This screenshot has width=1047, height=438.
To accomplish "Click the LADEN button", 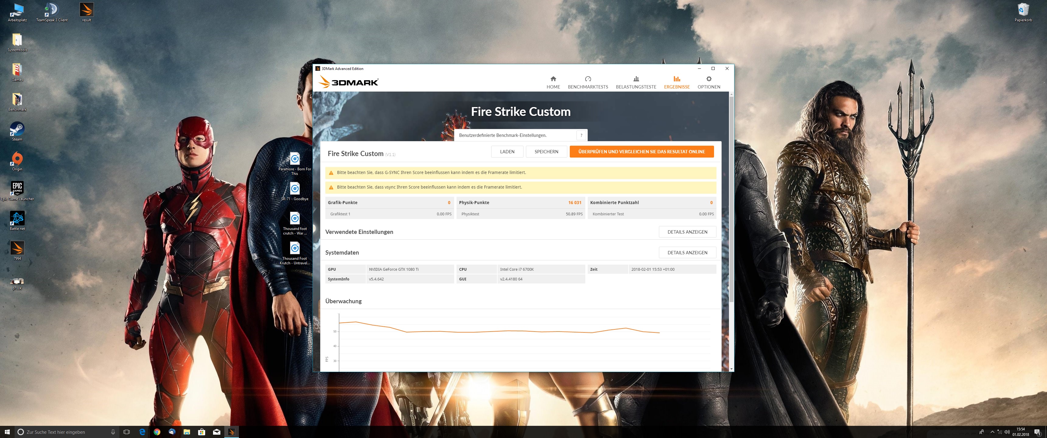I will [507, 151].
